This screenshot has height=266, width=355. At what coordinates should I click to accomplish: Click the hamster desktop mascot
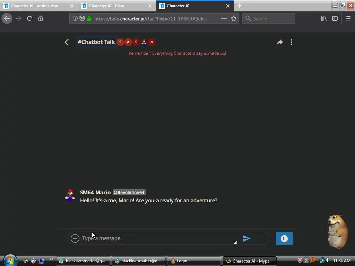coord(337,231)
